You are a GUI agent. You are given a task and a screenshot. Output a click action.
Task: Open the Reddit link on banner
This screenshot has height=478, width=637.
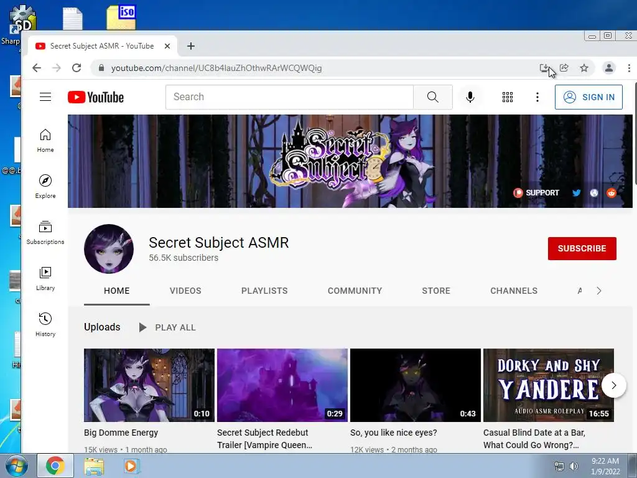611,193
